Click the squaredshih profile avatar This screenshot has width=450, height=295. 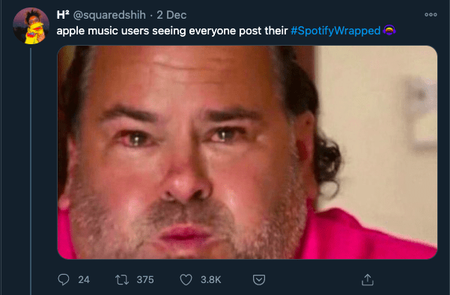[31, 25]
